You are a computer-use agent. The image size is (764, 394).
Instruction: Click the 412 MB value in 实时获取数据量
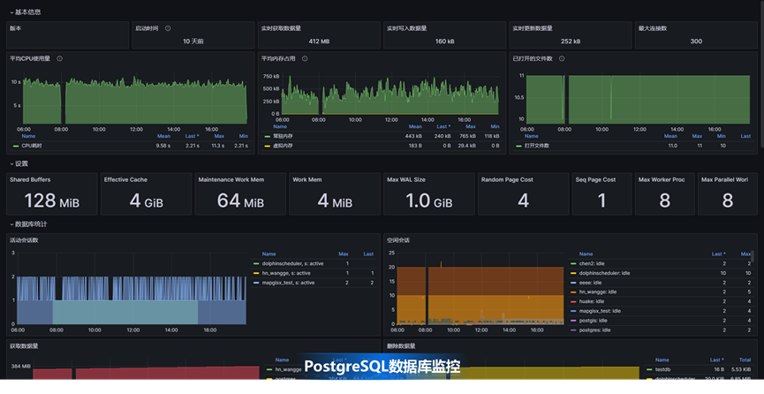click(319, 42)
